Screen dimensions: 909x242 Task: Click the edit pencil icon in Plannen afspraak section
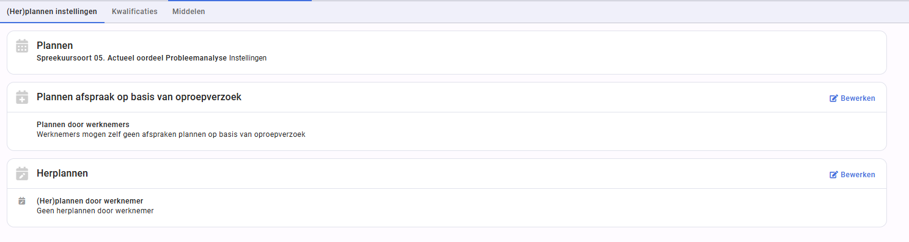pyautogui.click(x=834, y=98)
